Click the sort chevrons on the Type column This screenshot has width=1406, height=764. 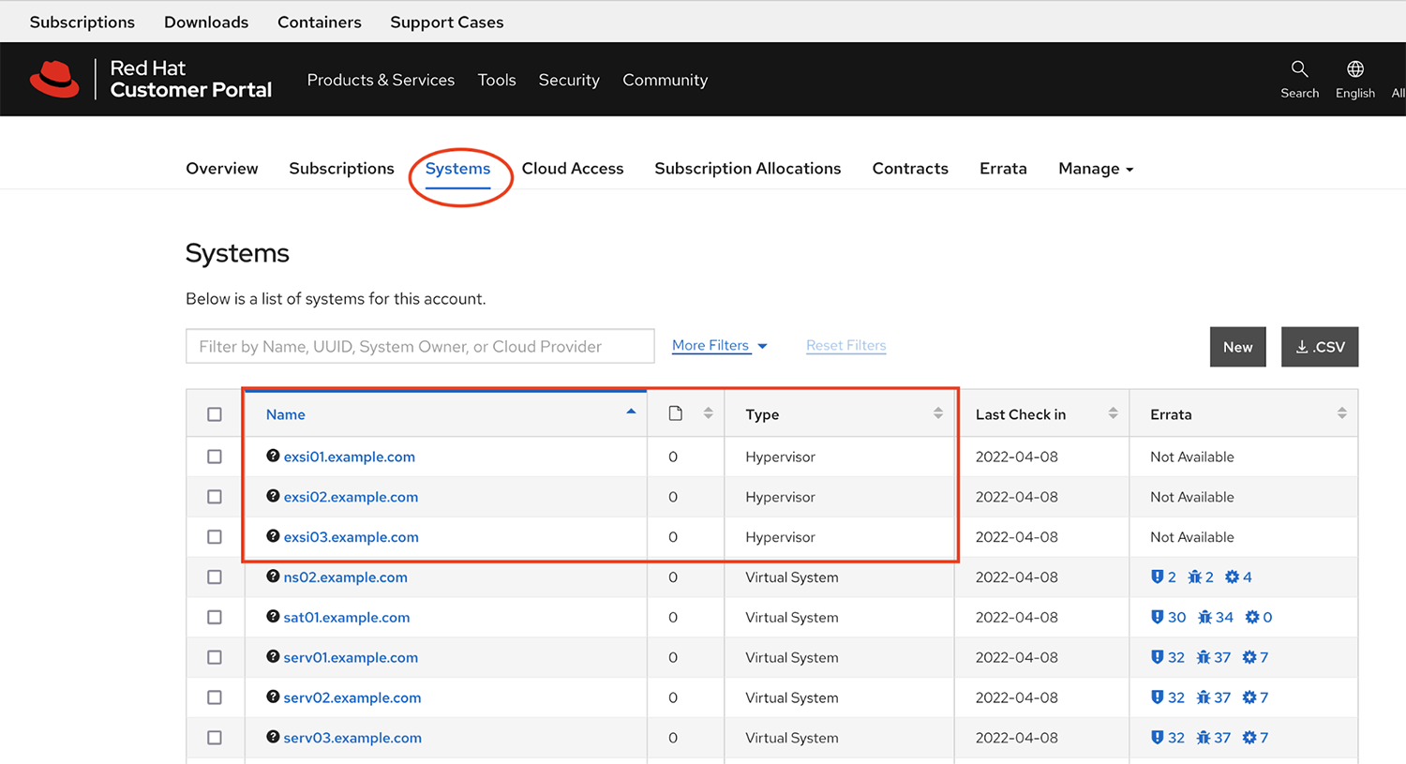(936, 413)
